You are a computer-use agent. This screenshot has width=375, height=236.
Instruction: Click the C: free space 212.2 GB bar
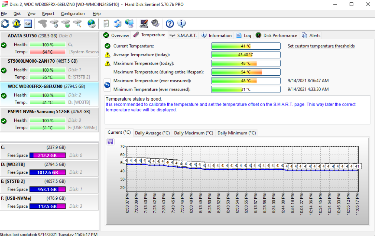(x=48, y=155)
